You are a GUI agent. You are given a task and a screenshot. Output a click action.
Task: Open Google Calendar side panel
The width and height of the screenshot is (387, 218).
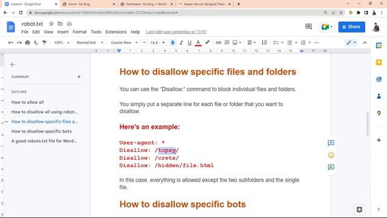pyautogui.click(x=379, y=45)
